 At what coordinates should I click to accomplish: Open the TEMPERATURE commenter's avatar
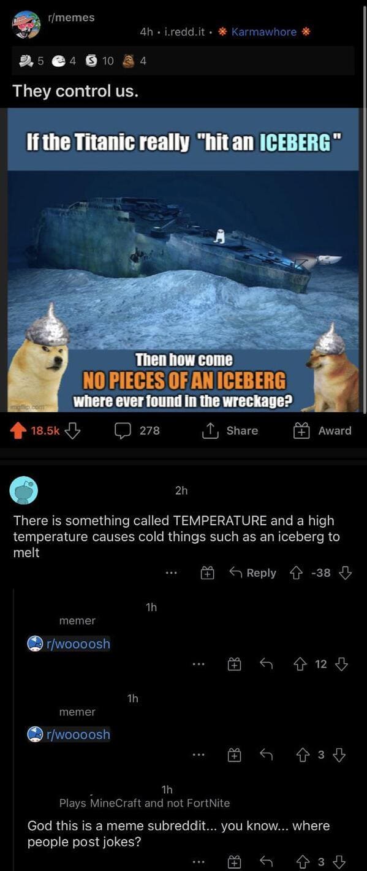[25, 490]
